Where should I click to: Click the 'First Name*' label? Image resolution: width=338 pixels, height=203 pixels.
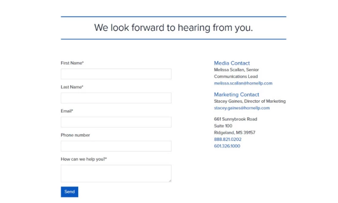click(x=72, y=63)
